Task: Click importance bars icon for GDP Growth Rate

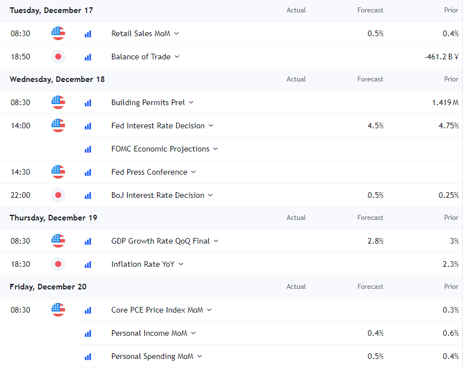Action: tap(88, 241)
